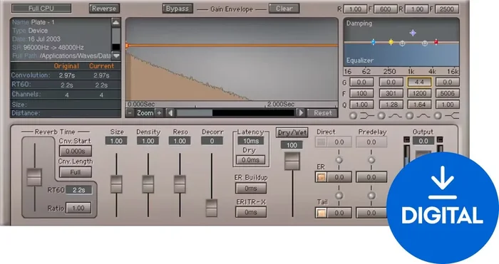This screenshot has height=264, width=499.
Task: Click the damping frequency field 600
Action: [x=386, y=9]
